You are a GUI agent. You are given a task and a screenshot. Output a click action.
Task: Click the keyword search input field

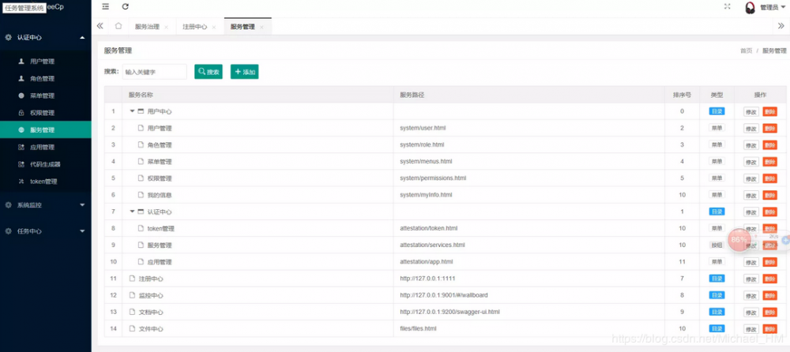pyautogui.click(x=154, y=72)
